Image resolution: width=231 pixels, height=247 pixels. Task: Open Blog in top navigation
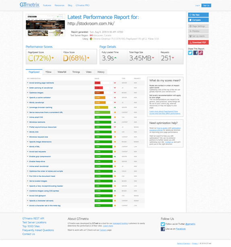coord(70,5)
